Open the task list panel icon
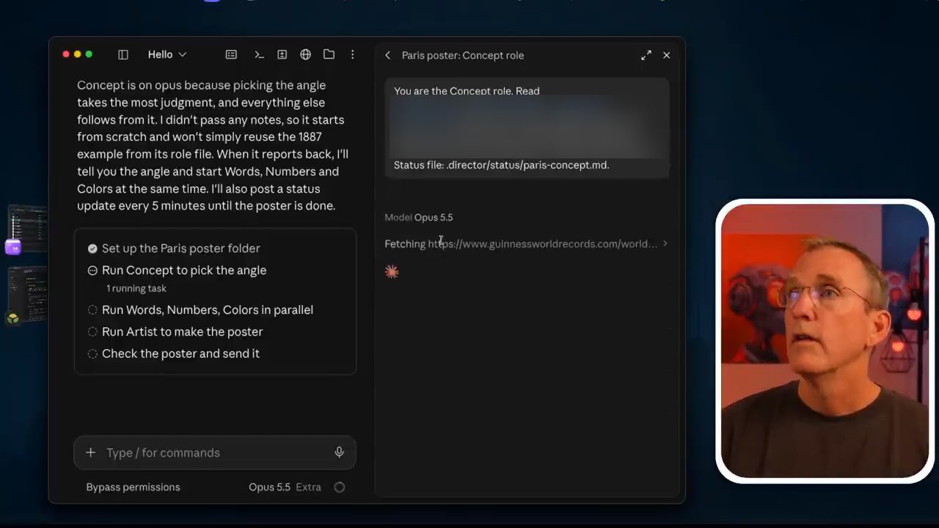The image size is (939, 528). click(231, 55)
